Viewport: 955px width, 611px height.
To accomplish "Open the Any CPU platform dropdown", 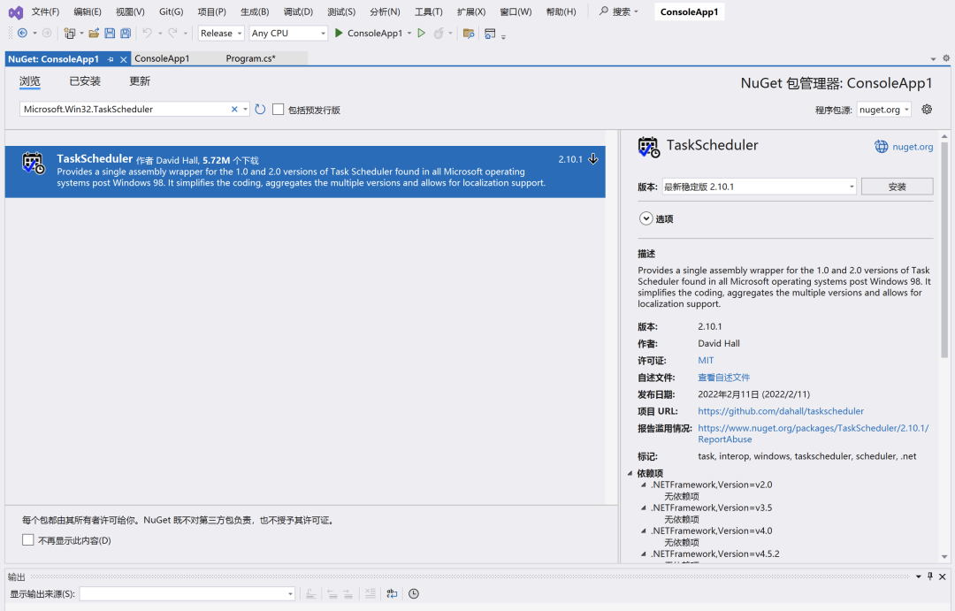I will coord(288,34).
